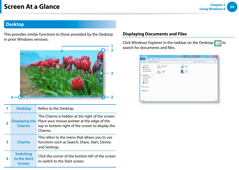This screenshot has height=170, width=239.
Task: Expand Libraries in the navigation pane
Action: click(141, 75)
